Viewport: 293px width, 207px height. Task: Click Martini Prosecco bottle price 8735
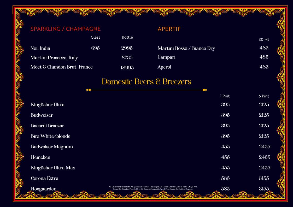pyautogui.click(x=127, y=57)
